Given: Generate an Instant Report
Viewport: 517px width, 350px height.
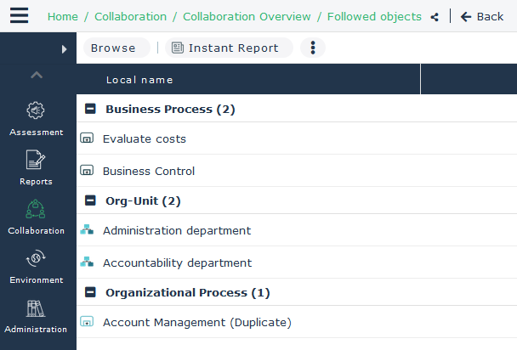Looking at the screenshot, I should click(x=226, y=48).
